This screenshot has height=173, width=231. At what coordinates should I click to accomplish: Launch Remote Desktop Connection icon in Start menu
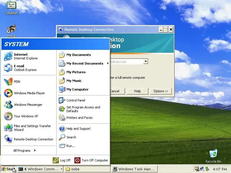click(8, 139)
